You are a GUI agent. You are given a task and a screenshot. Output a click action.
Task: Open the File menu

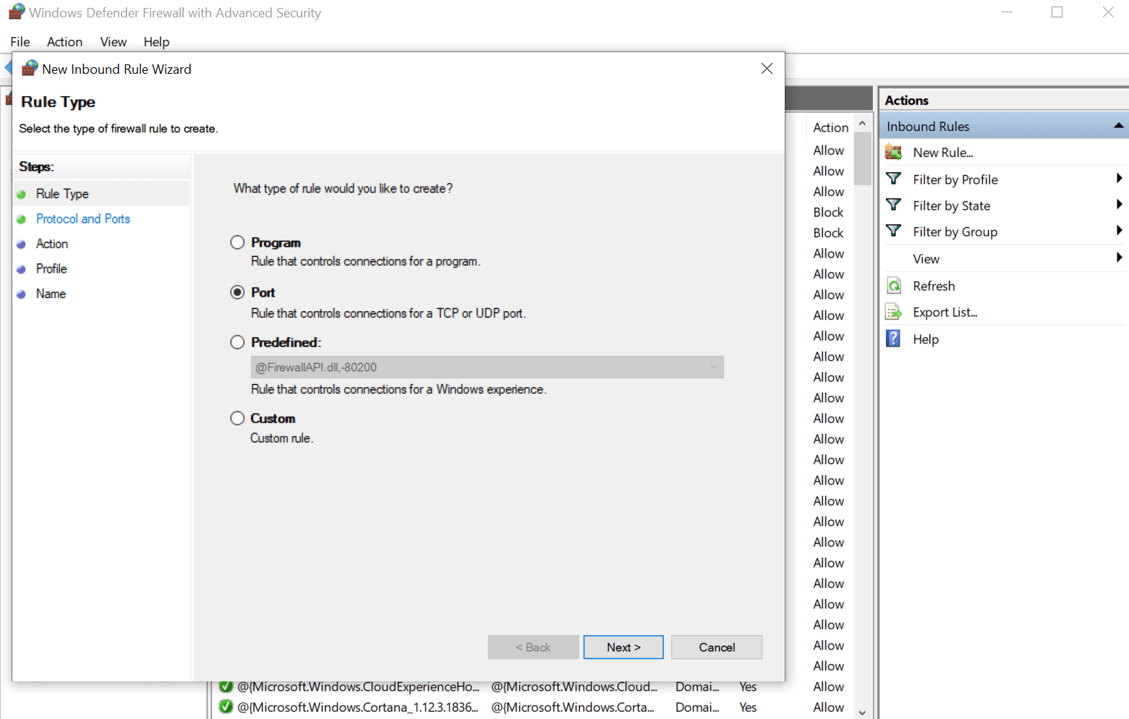(x=20, y=42)
